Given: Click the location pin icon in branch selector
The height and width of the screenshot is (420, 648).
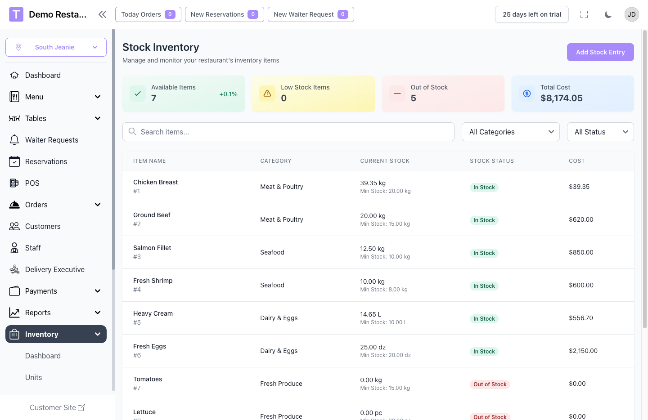Looking at the screenshot, I should 18,47.
